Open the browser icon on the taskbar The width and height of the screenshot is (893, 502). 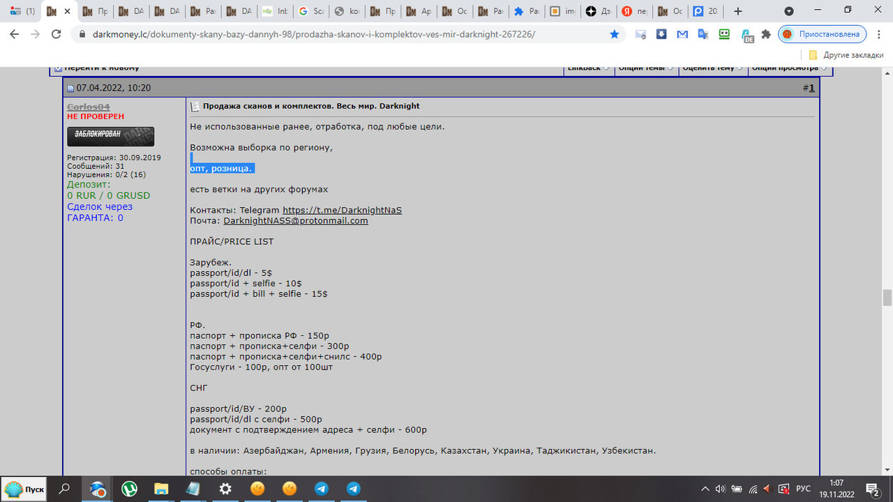point(97,489)
